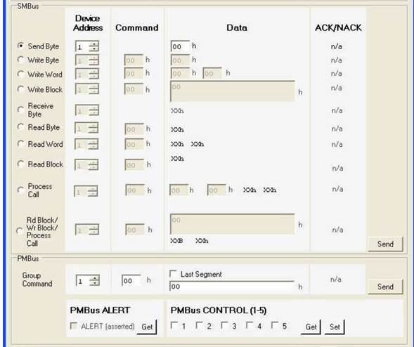This screenshot has width=414, height=347.
Task: Click the Send Byte data hex field
Action: (180, 46)
